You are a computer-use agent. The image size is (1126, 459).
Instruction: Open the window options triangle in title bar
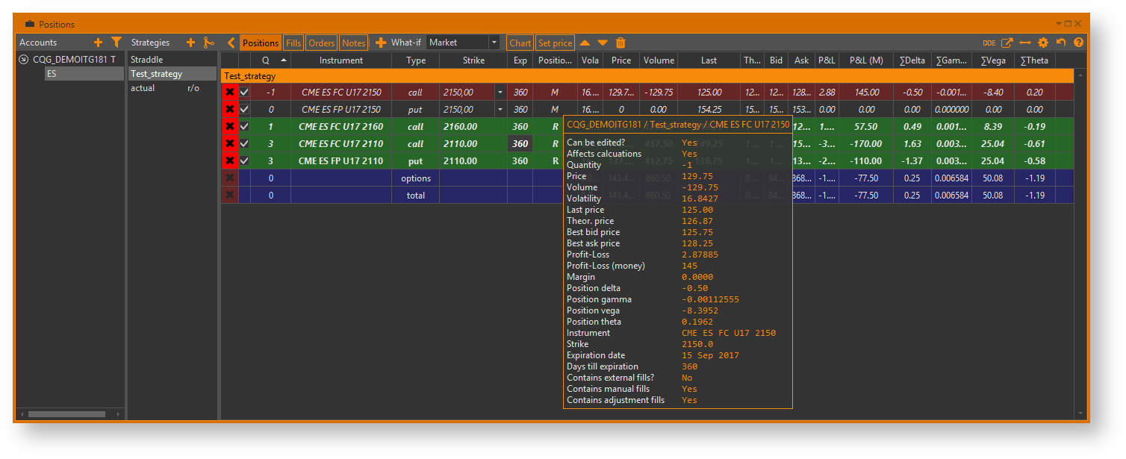pyautogui.click(x=1058, y=24)
